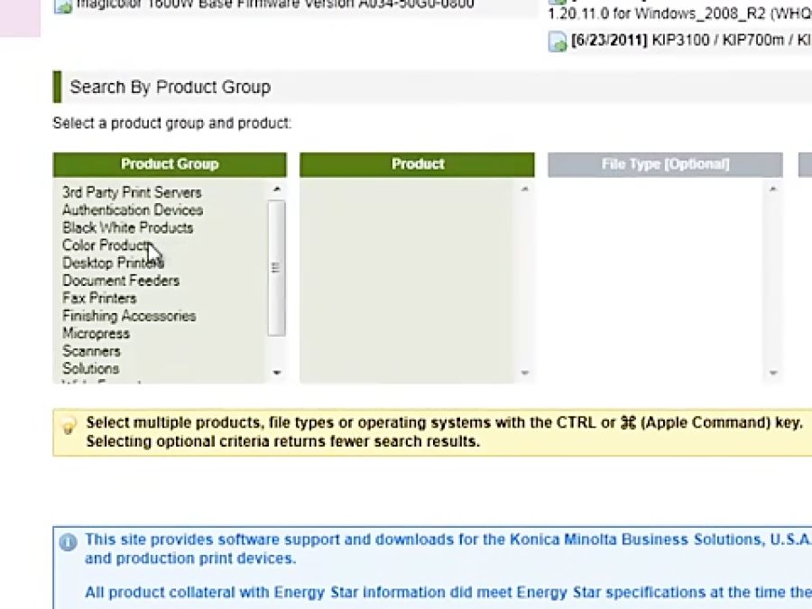This screenshot has width=812, height=609.
Task: Choose Black White Products in list
Action: pyautogui.click(x=127, y=228)
